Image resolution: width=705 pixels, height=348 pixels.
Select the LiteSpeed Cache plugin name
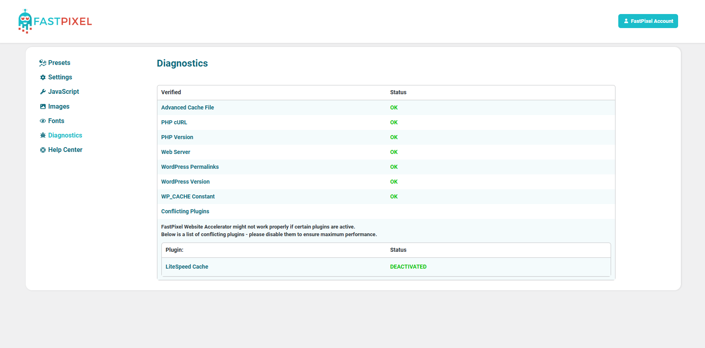click(187, 267)
